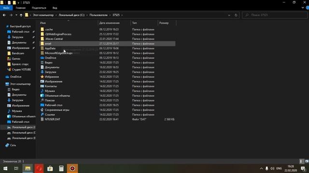Open the Calculator taskbar icon
The height and width of the screenshot is (173, 309).
click(x=61, y=169)
